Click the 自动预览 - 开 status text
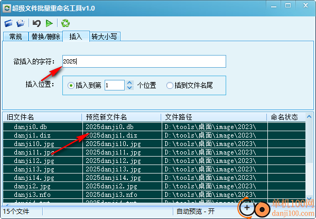Image resolution: width=316 pixels, height=219 pixels. coord(196,212)
